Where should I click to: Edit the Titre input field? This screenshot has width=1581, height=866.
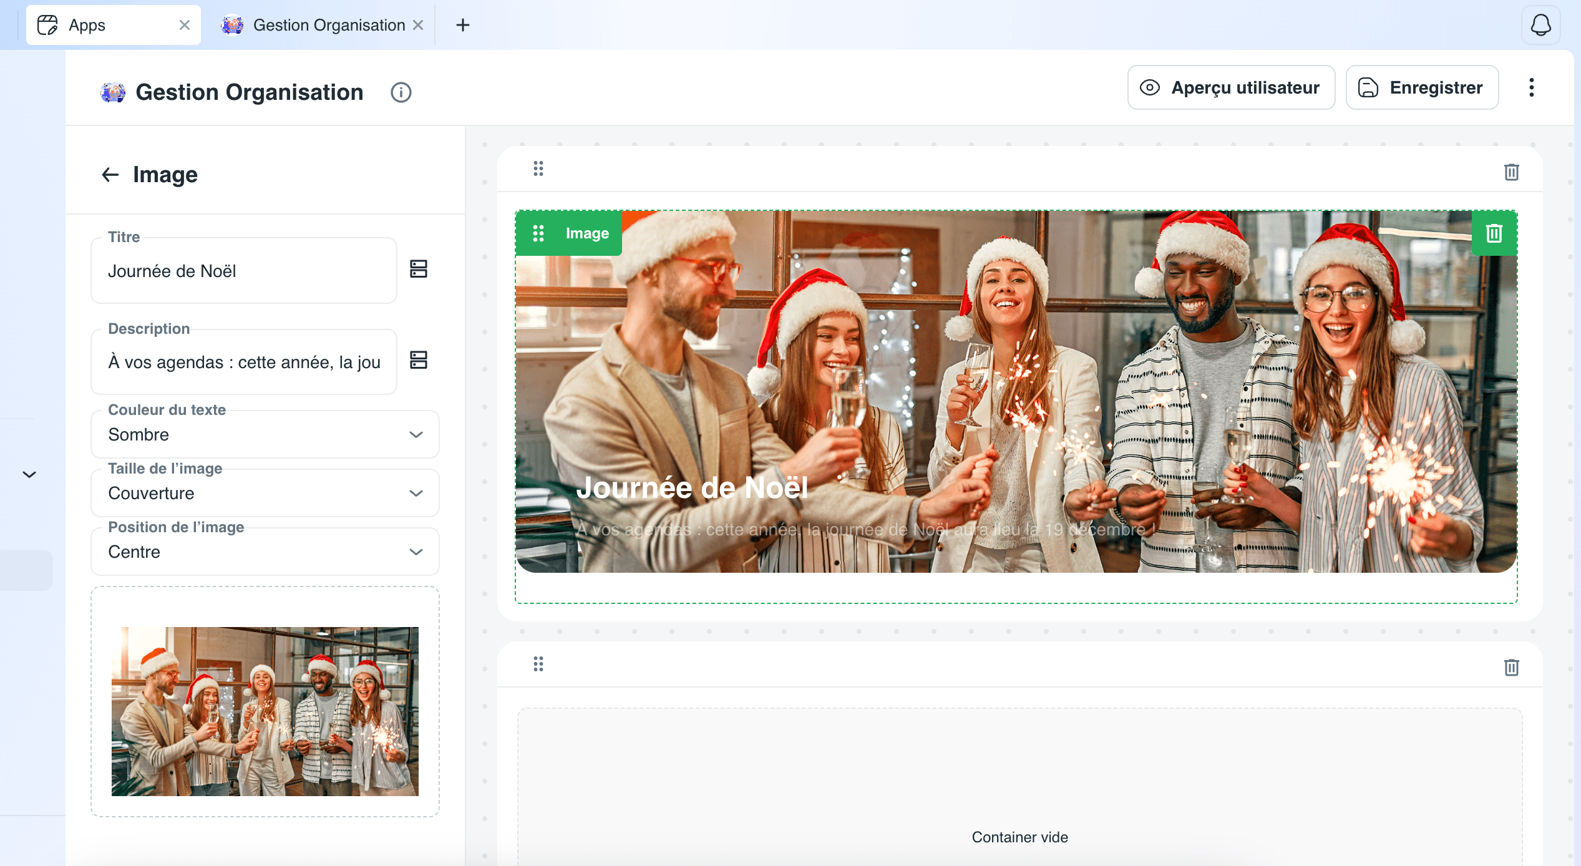(244, 271)
